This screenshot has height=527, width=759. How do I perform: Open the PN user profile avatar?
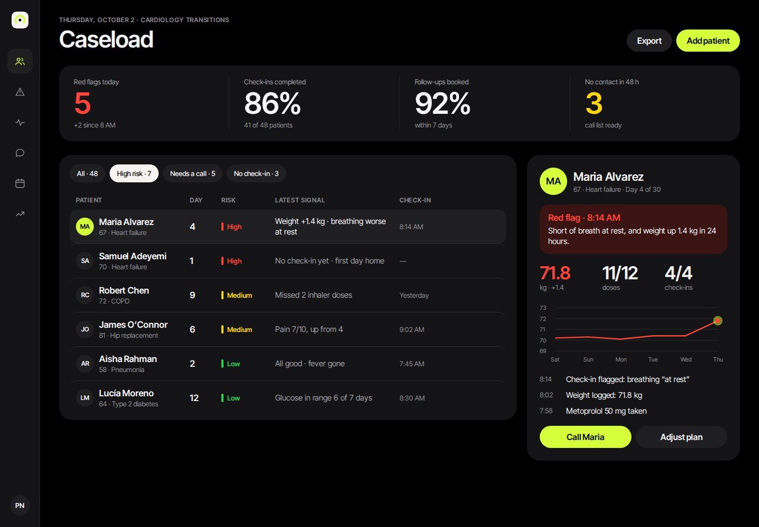[20, 505]
